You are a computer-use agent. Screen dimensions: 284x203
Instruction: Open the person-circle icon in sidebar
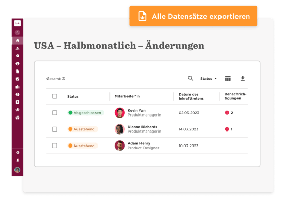pos(18,64)
